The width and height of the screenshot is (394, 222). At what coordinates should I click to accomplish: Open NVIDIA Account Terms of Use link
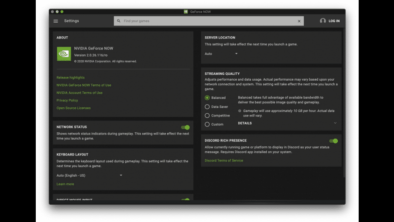tap(79, 92)
